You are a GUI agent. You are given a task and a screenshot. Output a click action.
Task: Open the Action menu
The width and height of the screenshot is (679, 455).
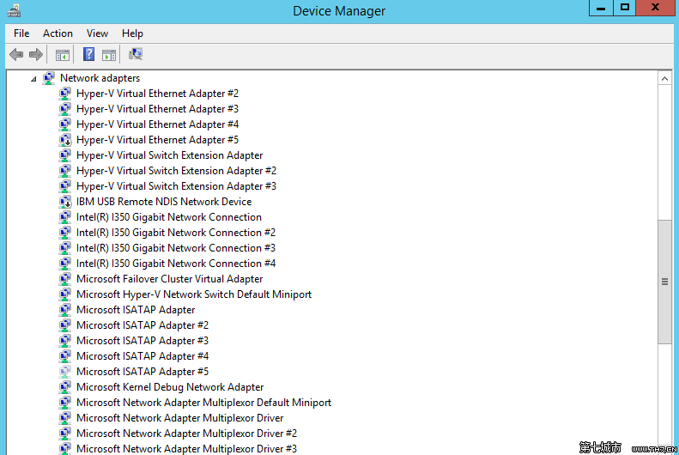(x=58, y=33)
